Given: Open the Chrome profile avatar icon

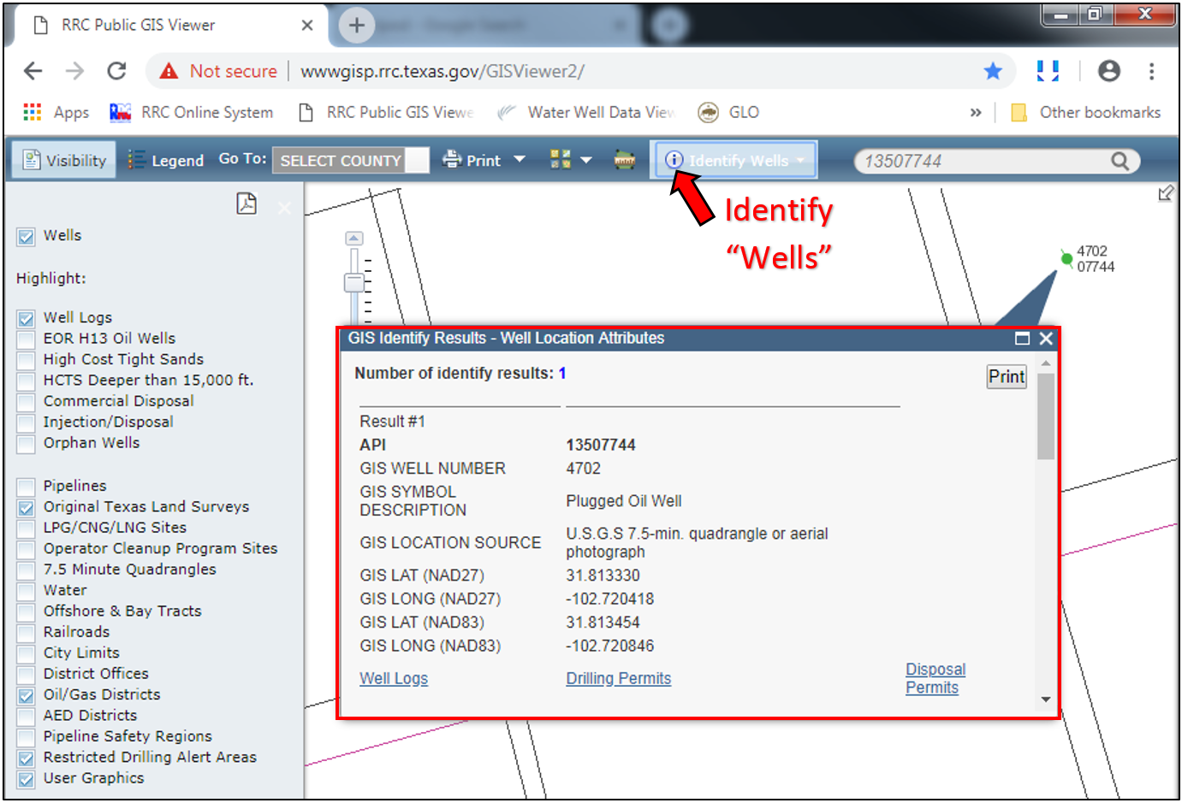Looking at the screenshot, I should click(x=1108, y=71).
